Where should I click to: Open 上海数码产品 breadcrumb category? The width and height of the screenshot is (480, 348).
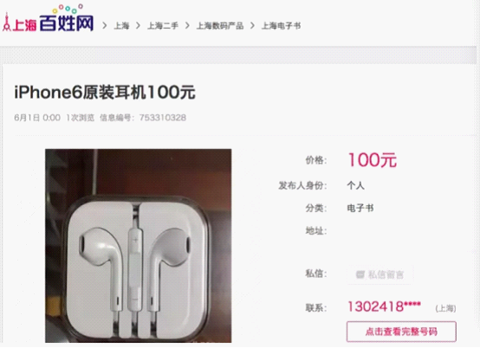click(x=220, y=26)
